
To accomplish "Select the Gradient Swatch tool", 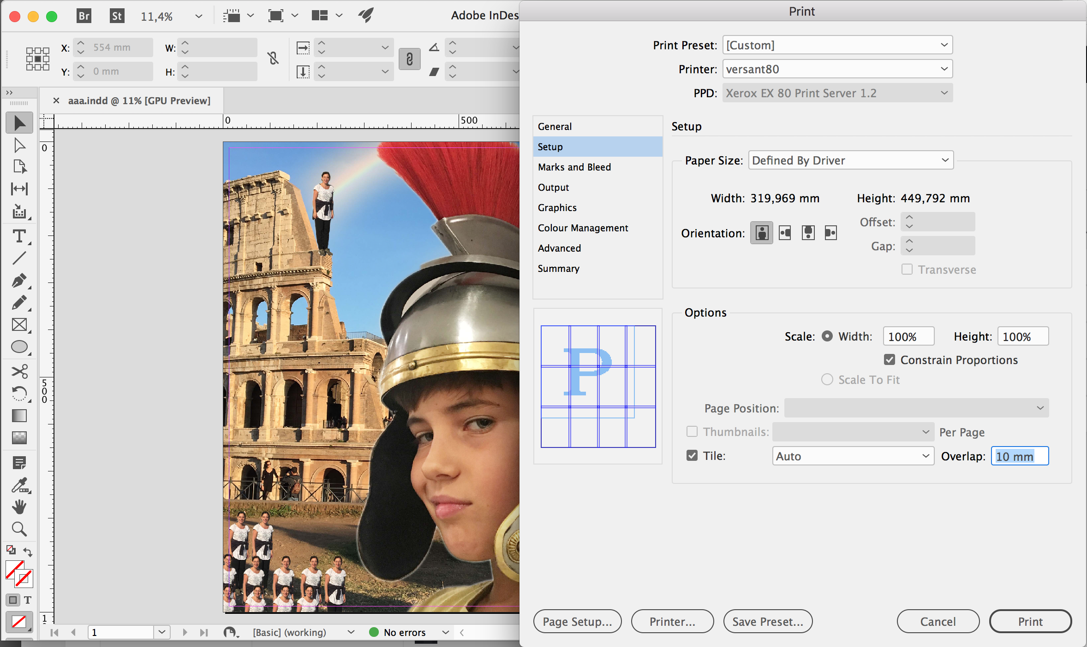I will point(19,416).
